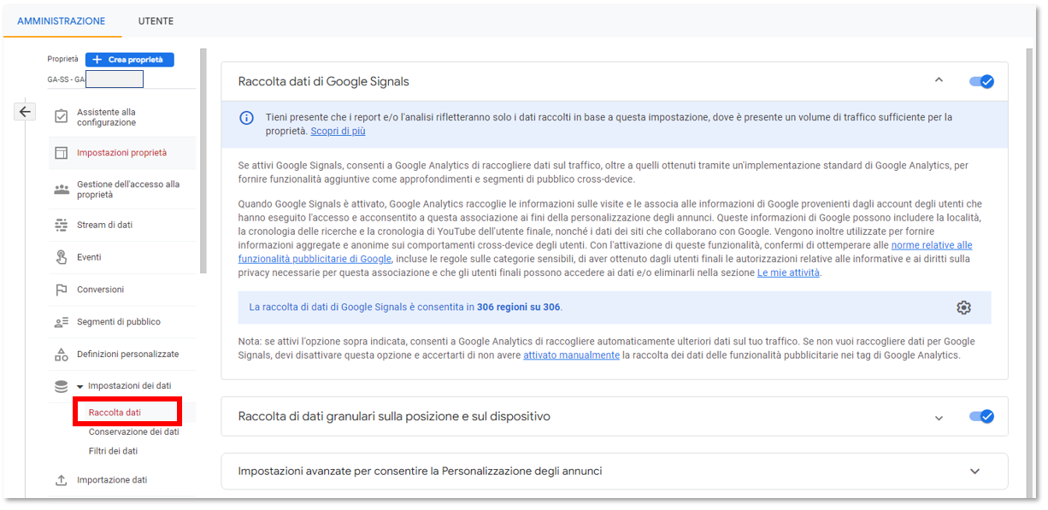
Task: Click the Proprietà label in sidebar
Action: 62,60
